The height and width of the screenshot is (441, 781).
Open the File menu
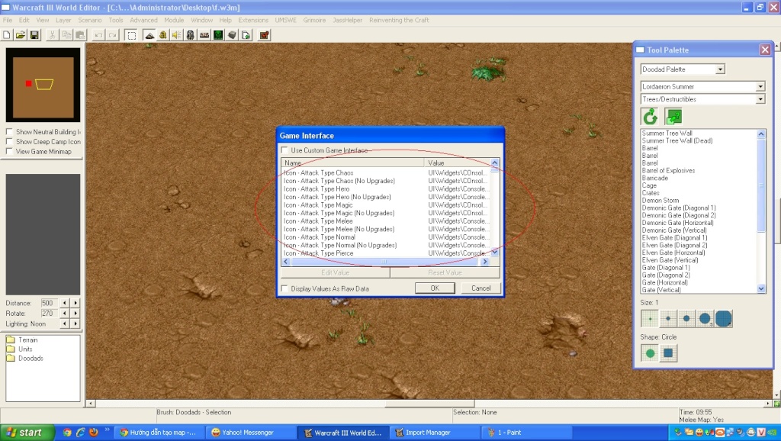(8, 20)
